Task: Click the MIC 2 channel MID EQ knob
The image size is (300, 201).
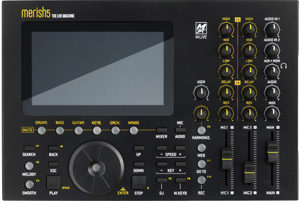Action: [x=249, y=51]
